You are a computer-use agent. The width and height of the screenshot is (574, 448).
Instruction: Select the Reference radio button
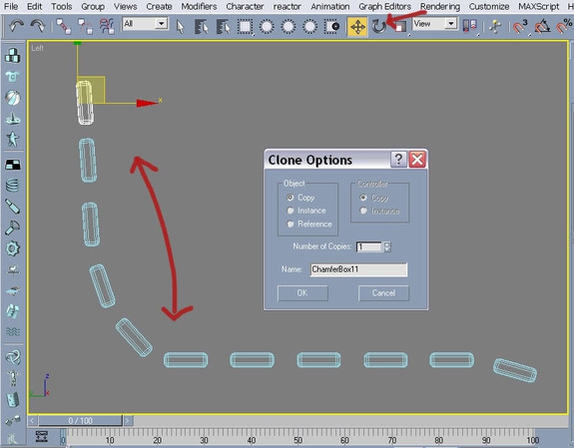[x=289, y=224]
